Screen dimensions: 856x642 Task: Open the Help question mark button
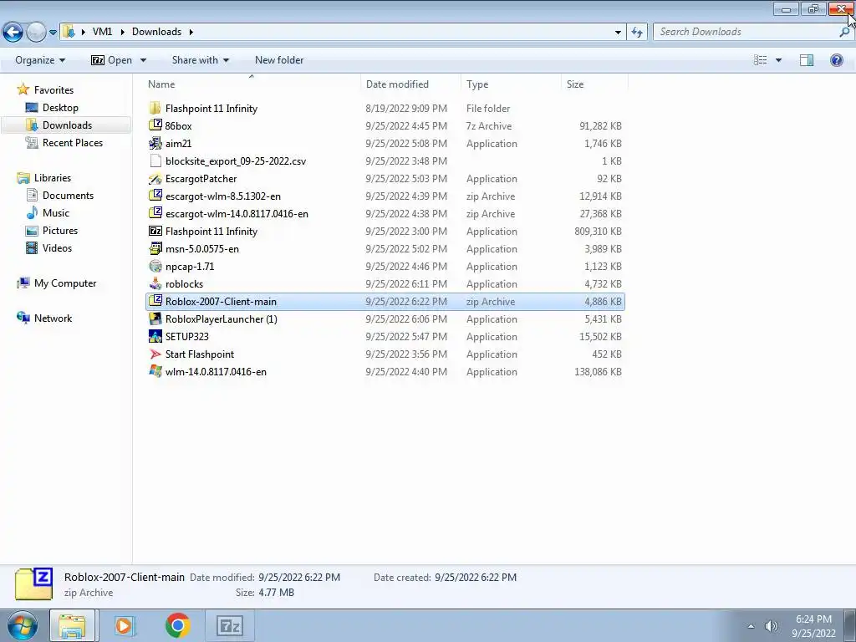point(836,60)
